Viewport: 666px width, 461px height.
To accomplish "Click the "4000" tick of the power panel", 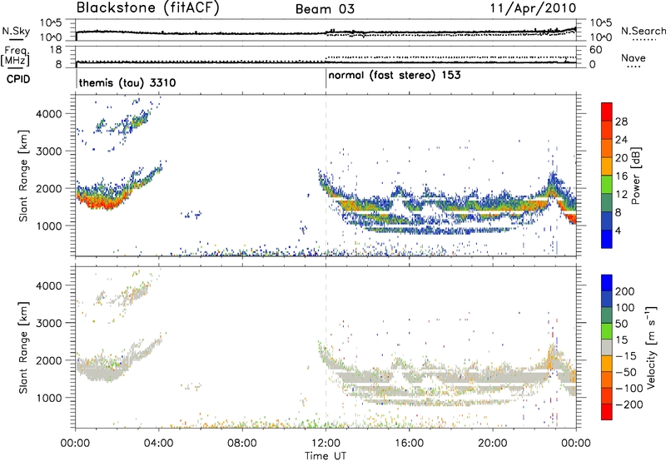I will click(48, 114).
